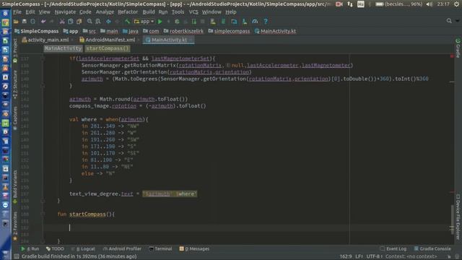This screenshot has width=462, height=260.
Task: Click the robertkiszelirk breadcrumb folder
Action: click(183, 31)
